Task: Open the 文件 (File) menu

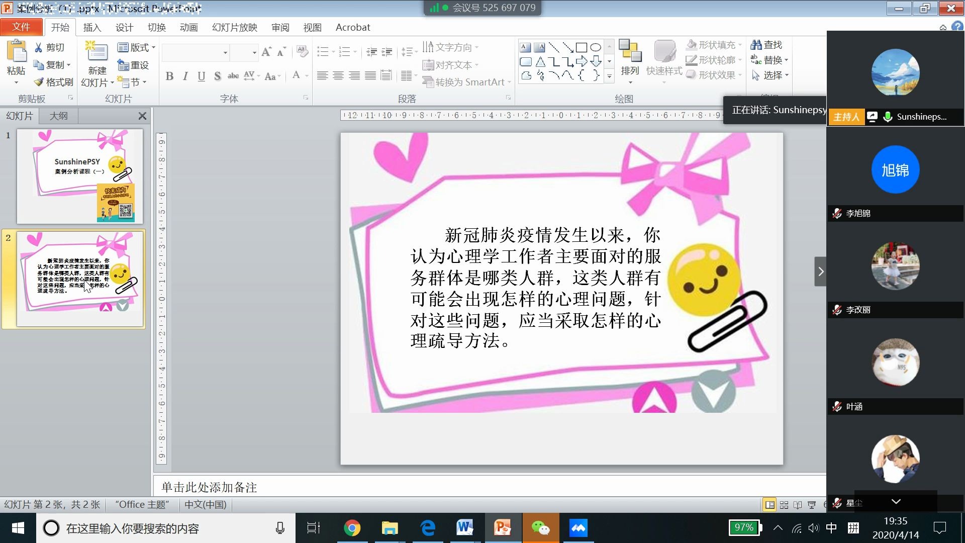Action: tap(21, 27)
